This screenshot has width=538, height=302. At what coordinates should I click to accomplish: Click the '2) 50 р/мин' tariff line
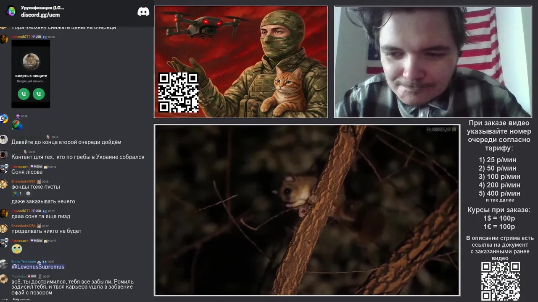point(498,168)
